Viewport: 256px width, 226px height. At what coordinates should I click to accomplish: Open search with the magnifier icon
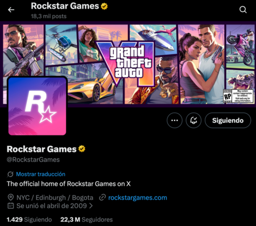[x=243, y=10]
